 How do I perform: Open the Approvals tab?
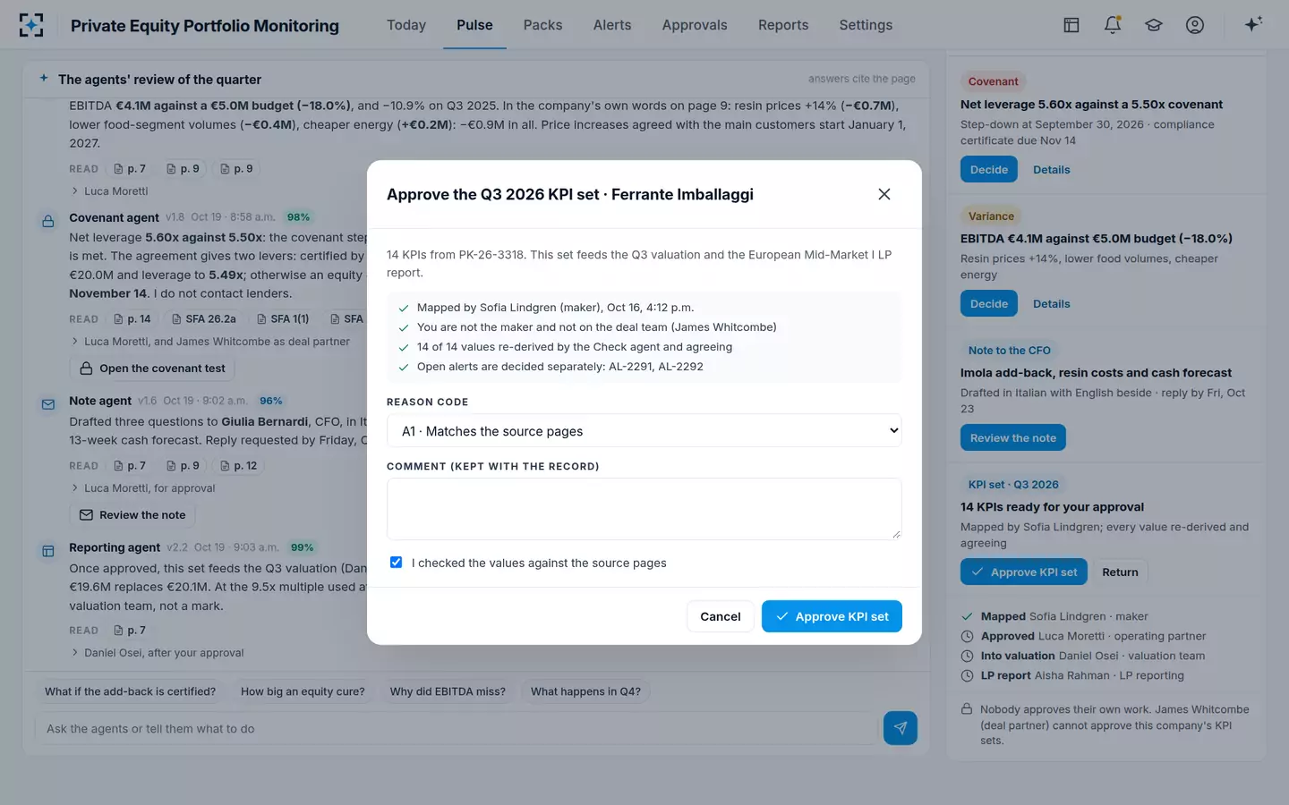point(695,25)
